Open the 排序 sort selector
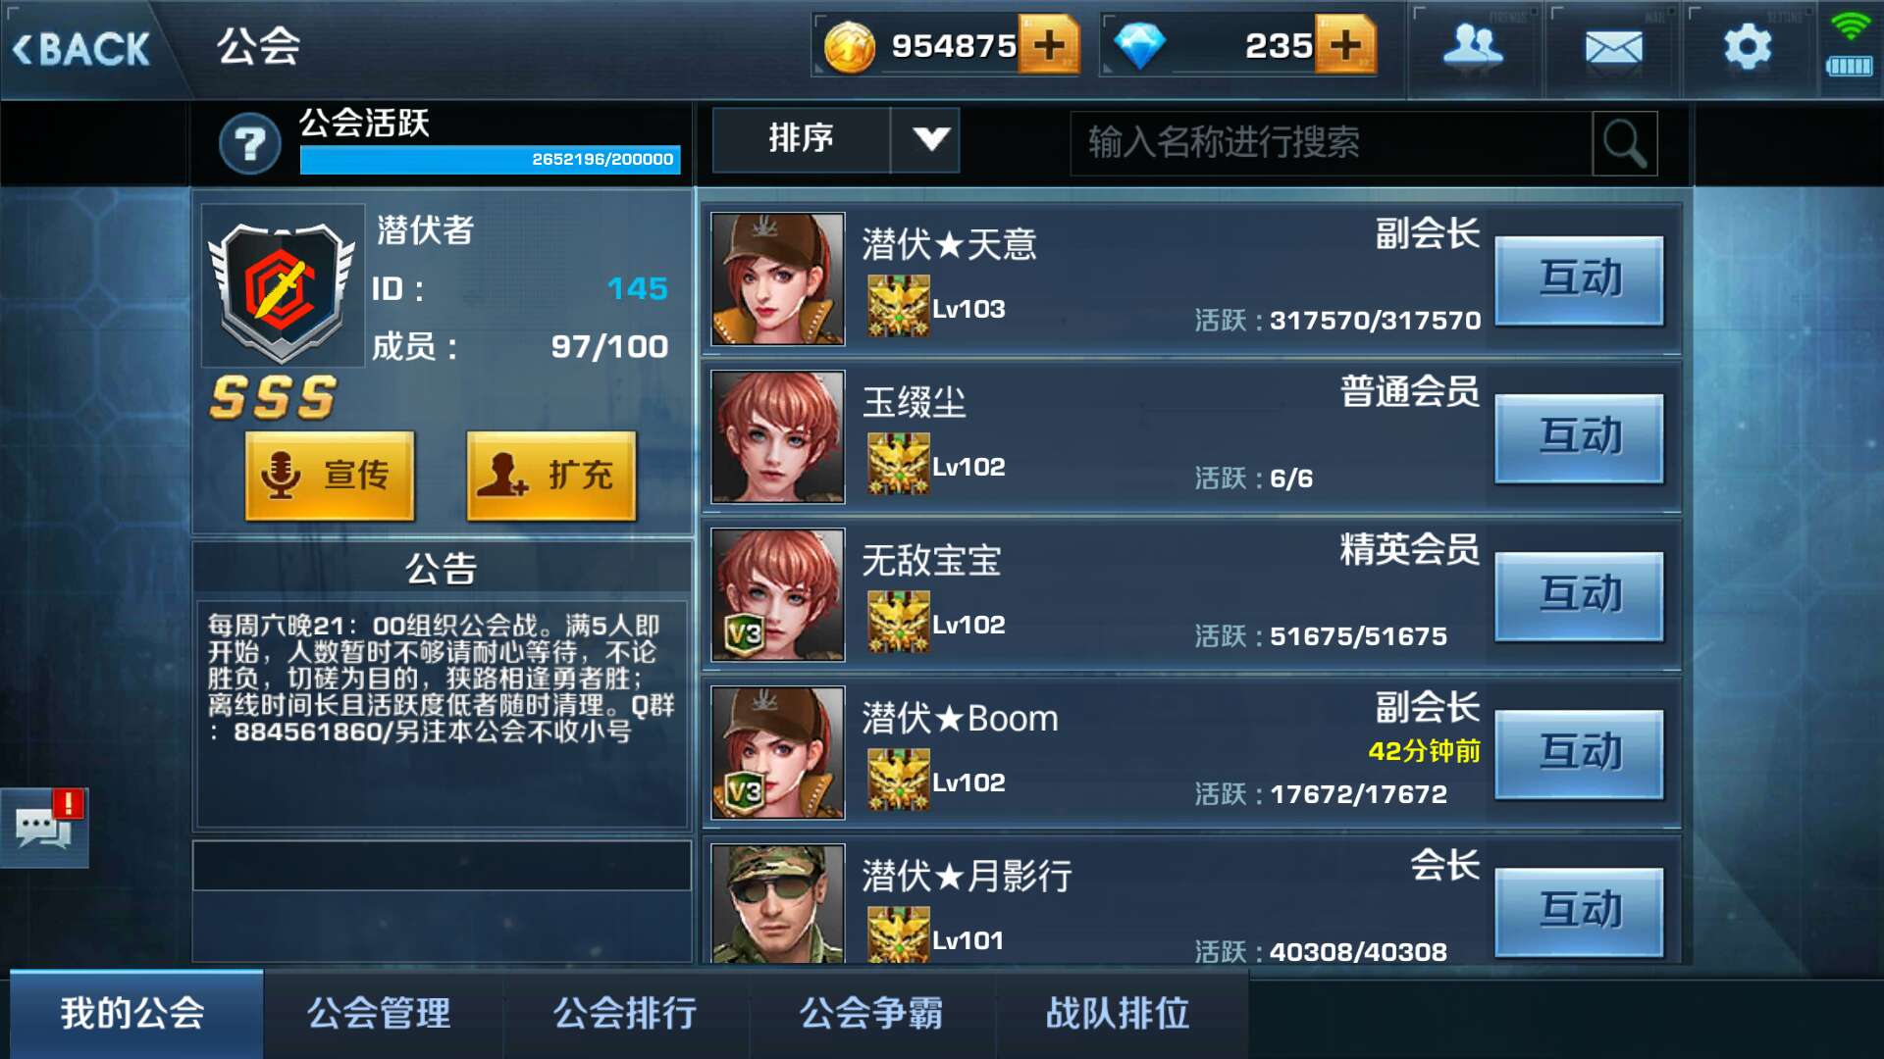This screenshot has width=1884, height=1059. [835, 139]
